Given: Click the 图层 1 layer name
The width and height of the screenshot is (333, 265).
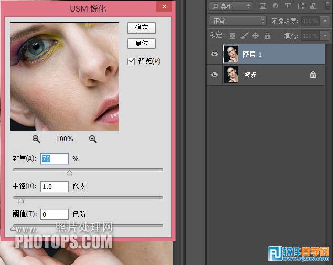Looking at the screenshot, I should 252,55.
